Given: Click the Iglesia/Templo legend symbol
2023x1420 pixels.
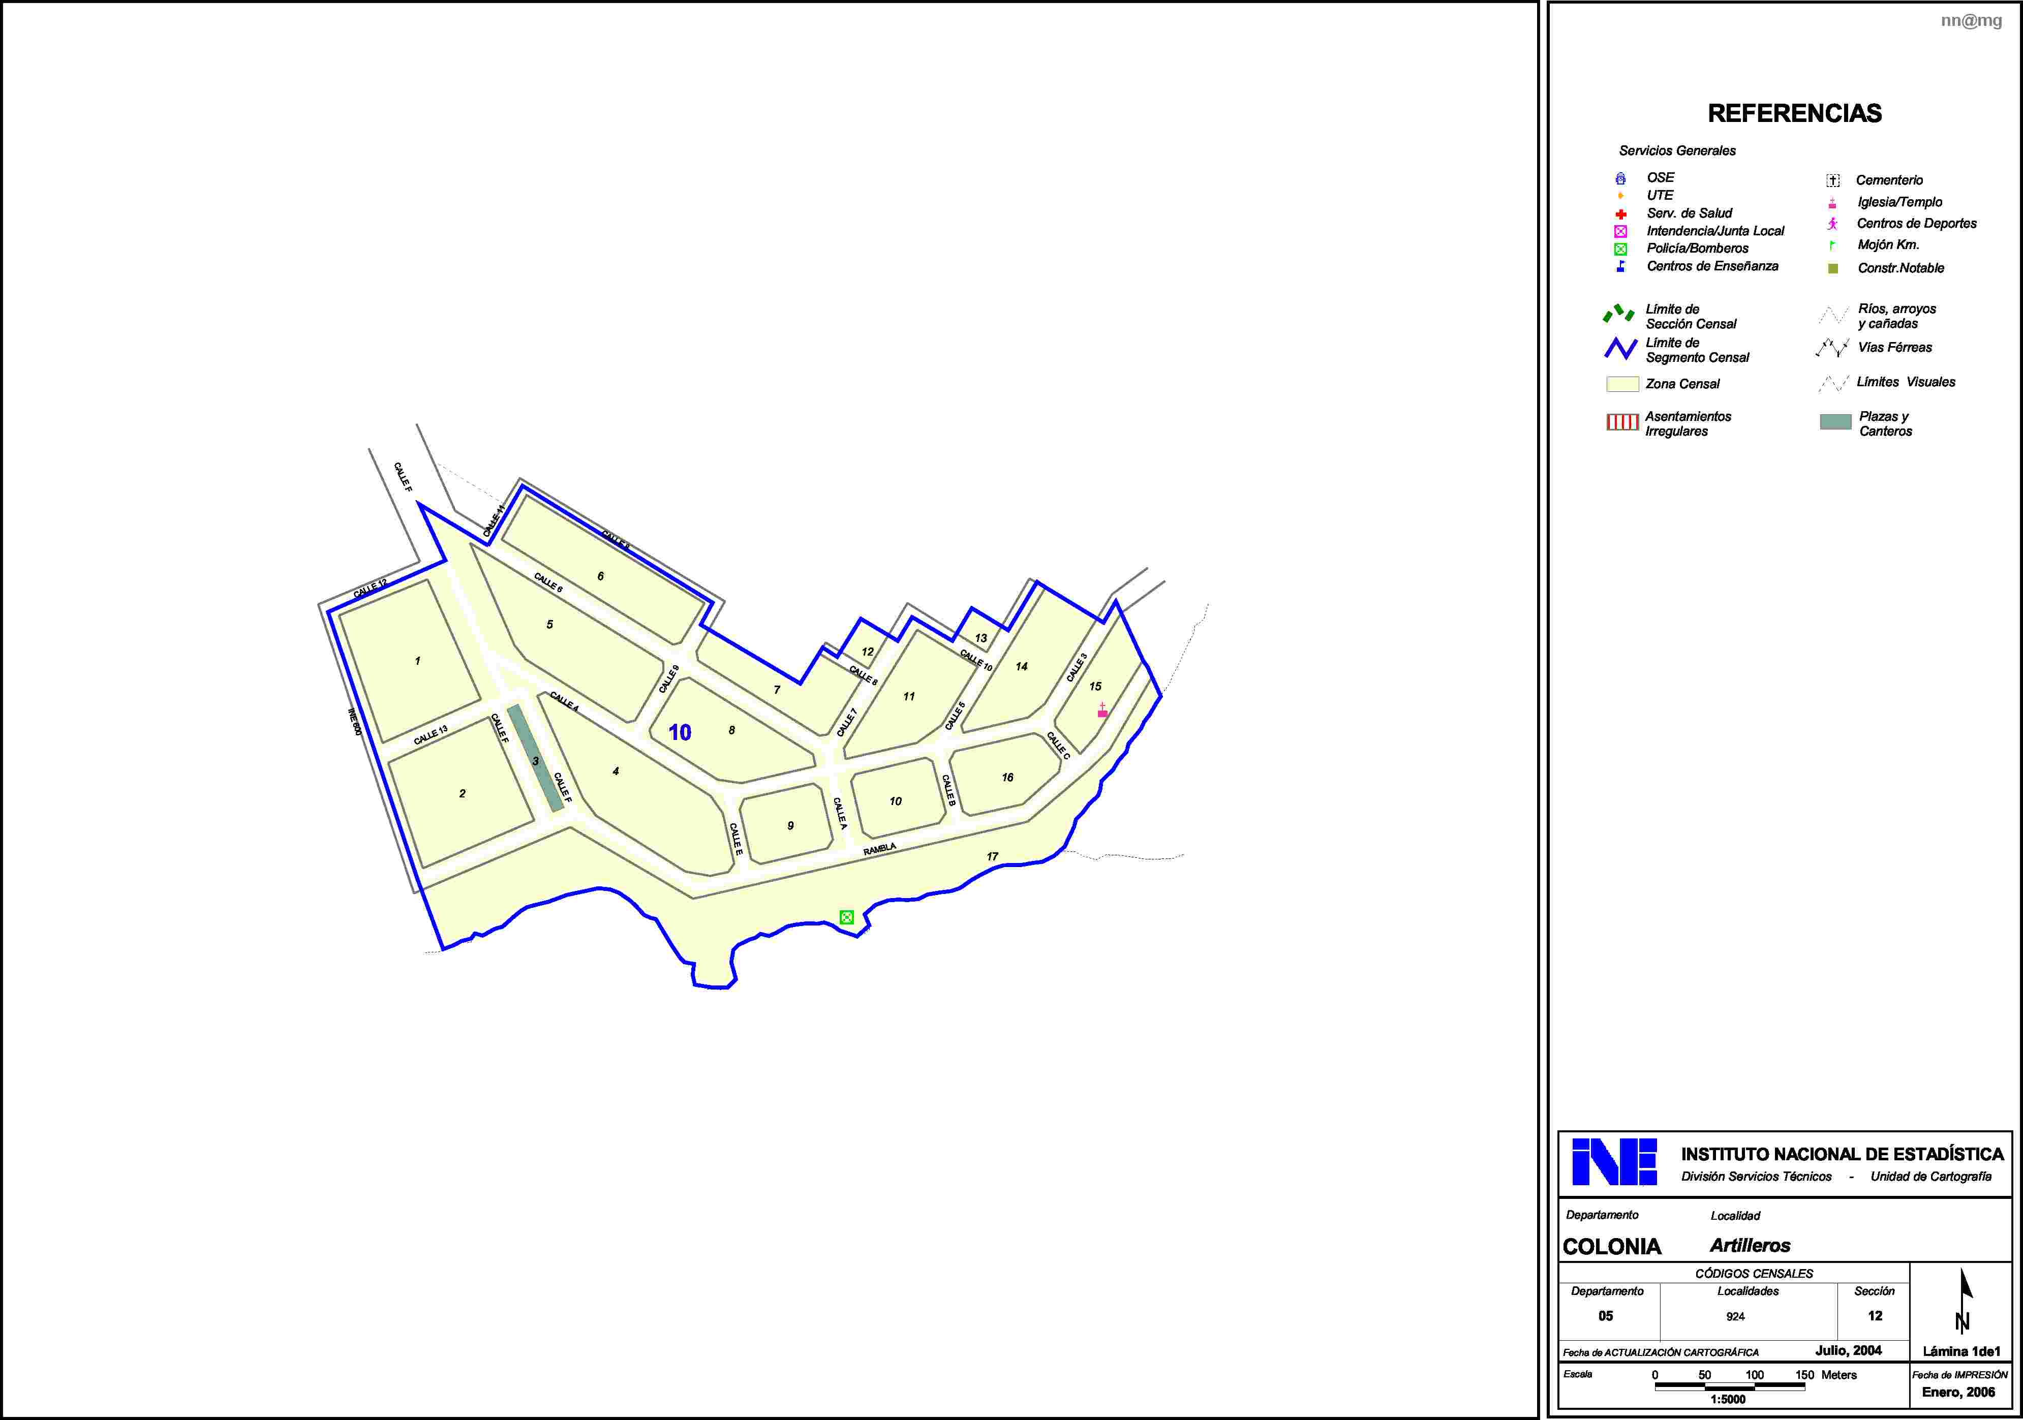Looking at the screenshot, I should coord(1833,203).
